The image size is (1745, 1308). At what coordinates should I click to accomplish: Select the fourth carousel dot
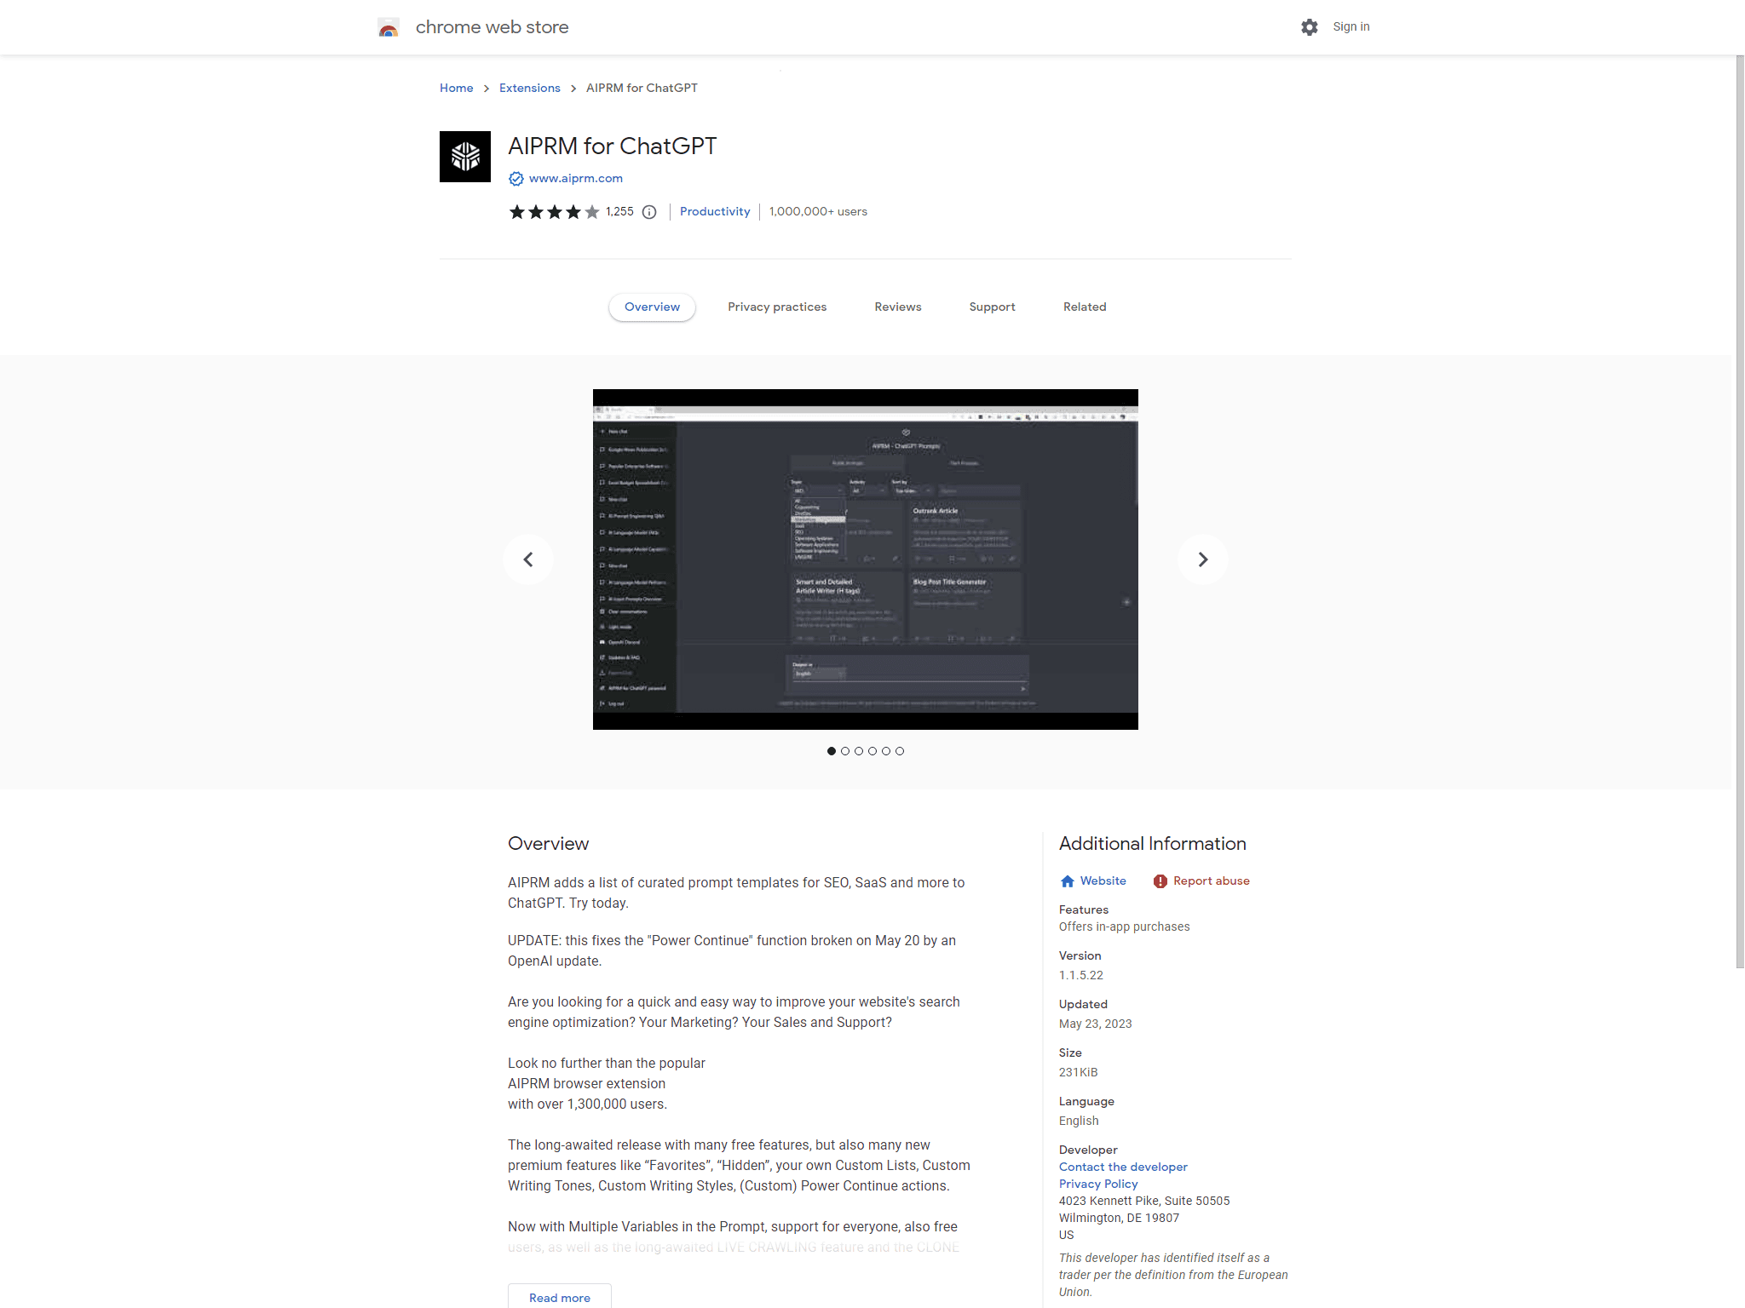pos(872,751)
